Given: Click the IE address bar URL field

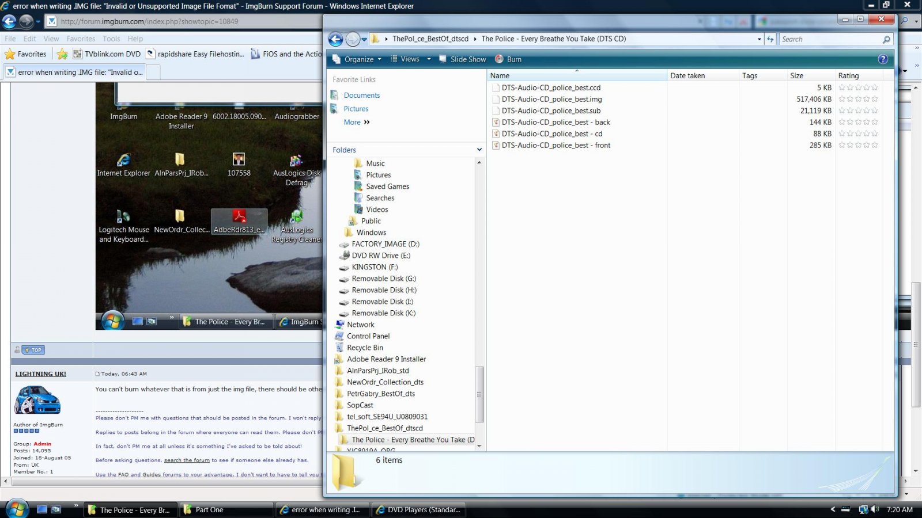Looking at the screenshot, I should click(184, 21).
